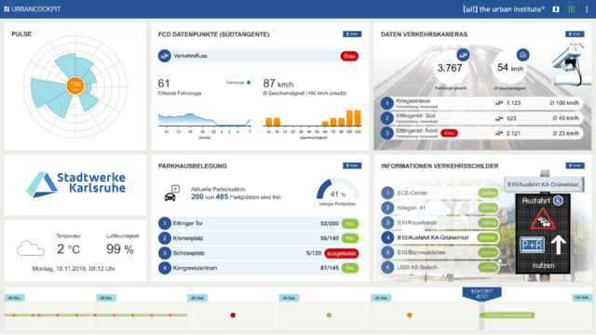Open the map view icon in header

click(x=556, y=9)
